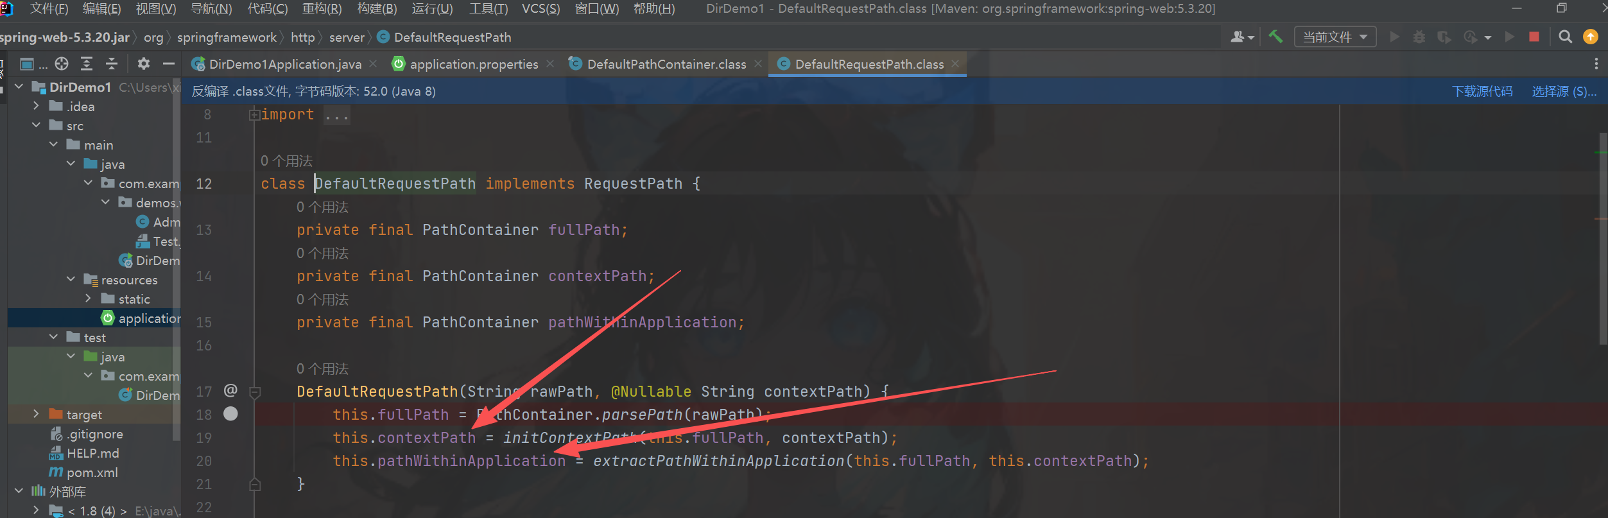Expand the target folder in tree
1608x518 pixels.
click(36, 415)
